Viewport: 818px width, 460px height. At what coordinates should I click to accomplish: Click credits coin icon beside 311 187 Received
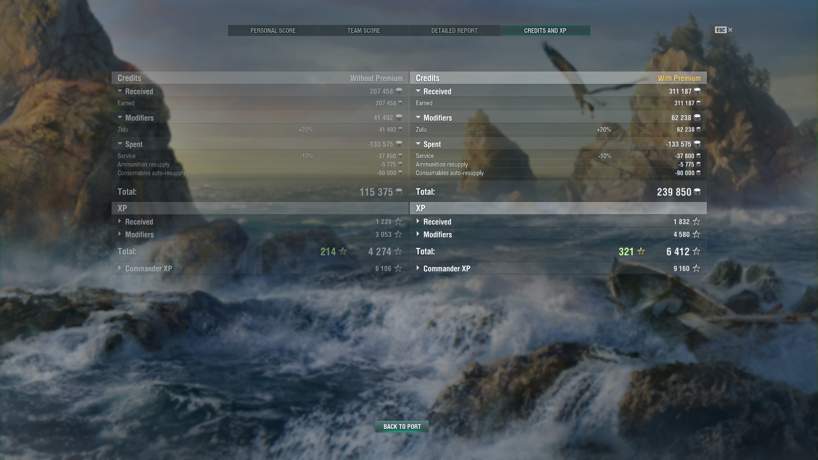click(697, 91)
